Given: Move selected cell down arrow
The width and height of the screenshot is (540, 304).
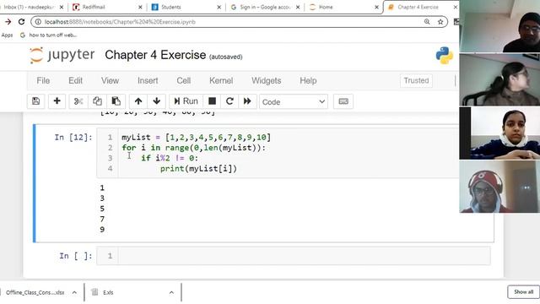Looking at the screenshot, I should point(156,101).
